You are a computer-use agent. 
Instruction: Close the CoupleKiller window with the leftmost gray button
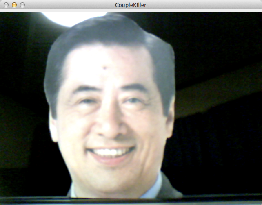6,5
